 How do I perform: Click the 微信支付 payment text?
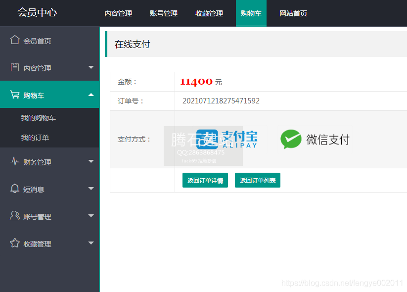tap(328, 140)
